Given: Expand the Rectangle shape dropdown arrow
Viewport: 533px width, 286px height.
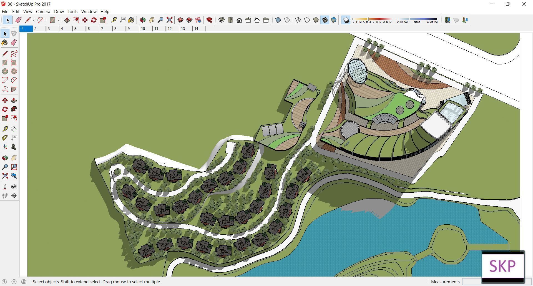Looking at the screenshot, I should 58,20.
